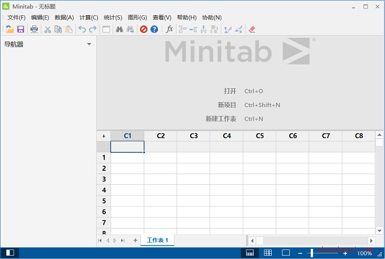The width and height of the screenshot is (385, 259).
Task: Go to previous worksheet tab arrow
Action: coord(108,240)
